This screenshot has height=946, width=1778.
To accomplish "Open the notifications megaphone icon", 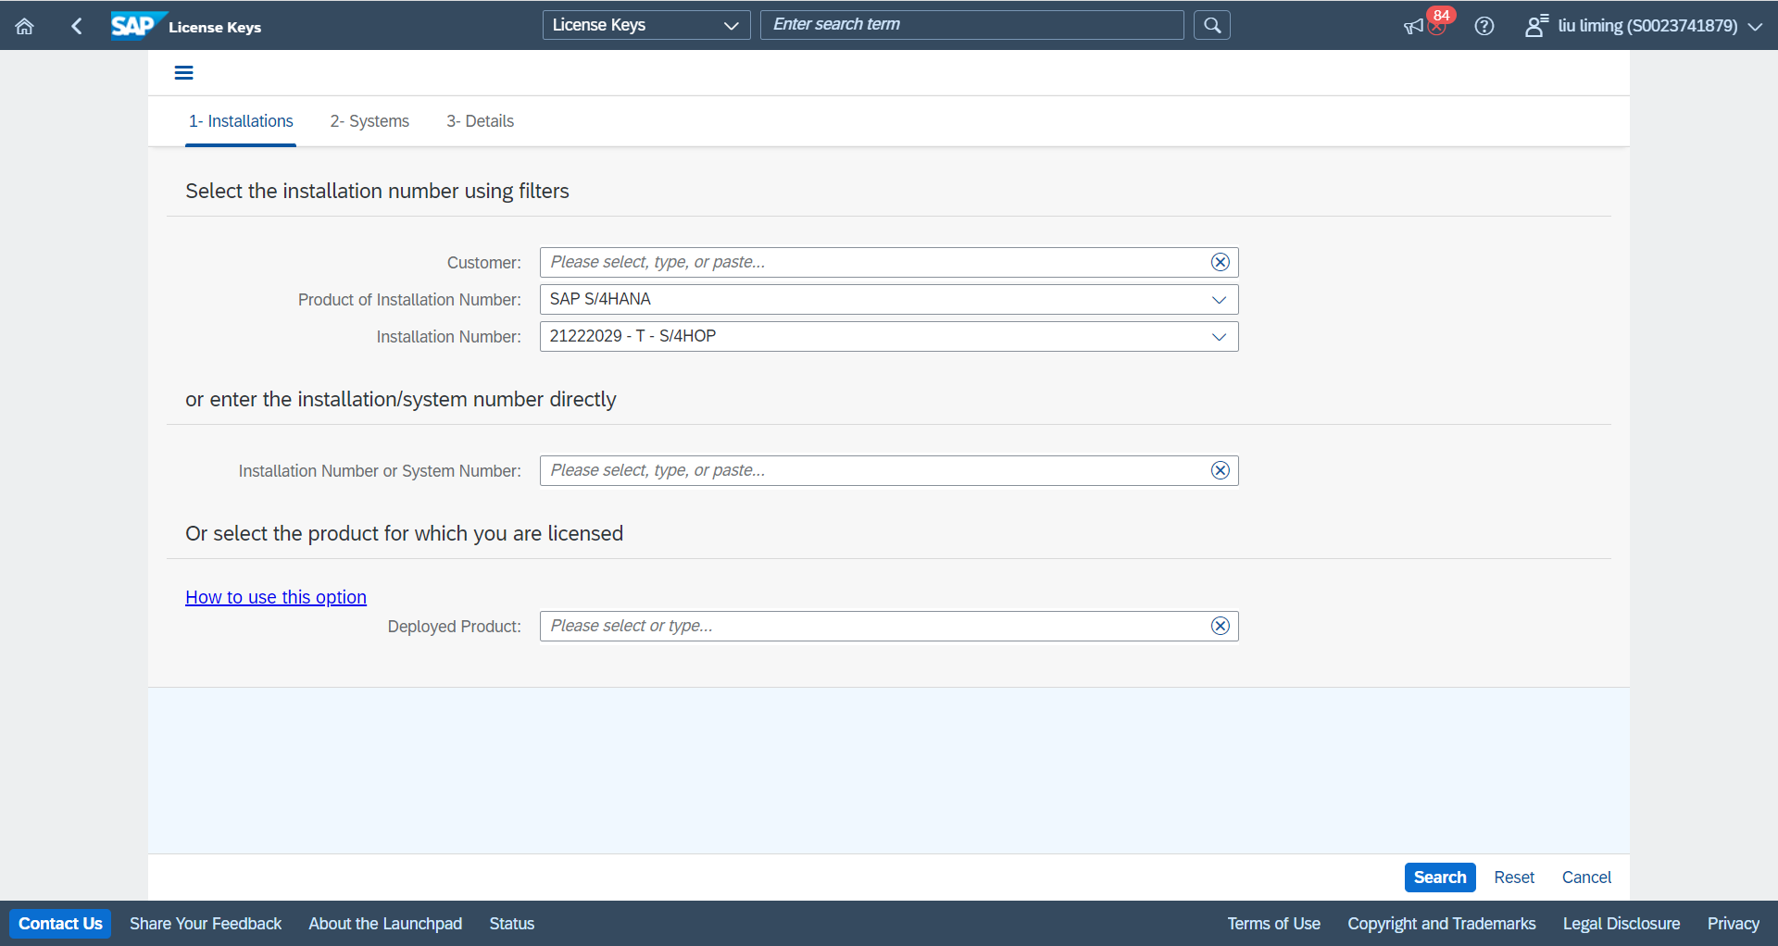I will (x=1413, y=27).
